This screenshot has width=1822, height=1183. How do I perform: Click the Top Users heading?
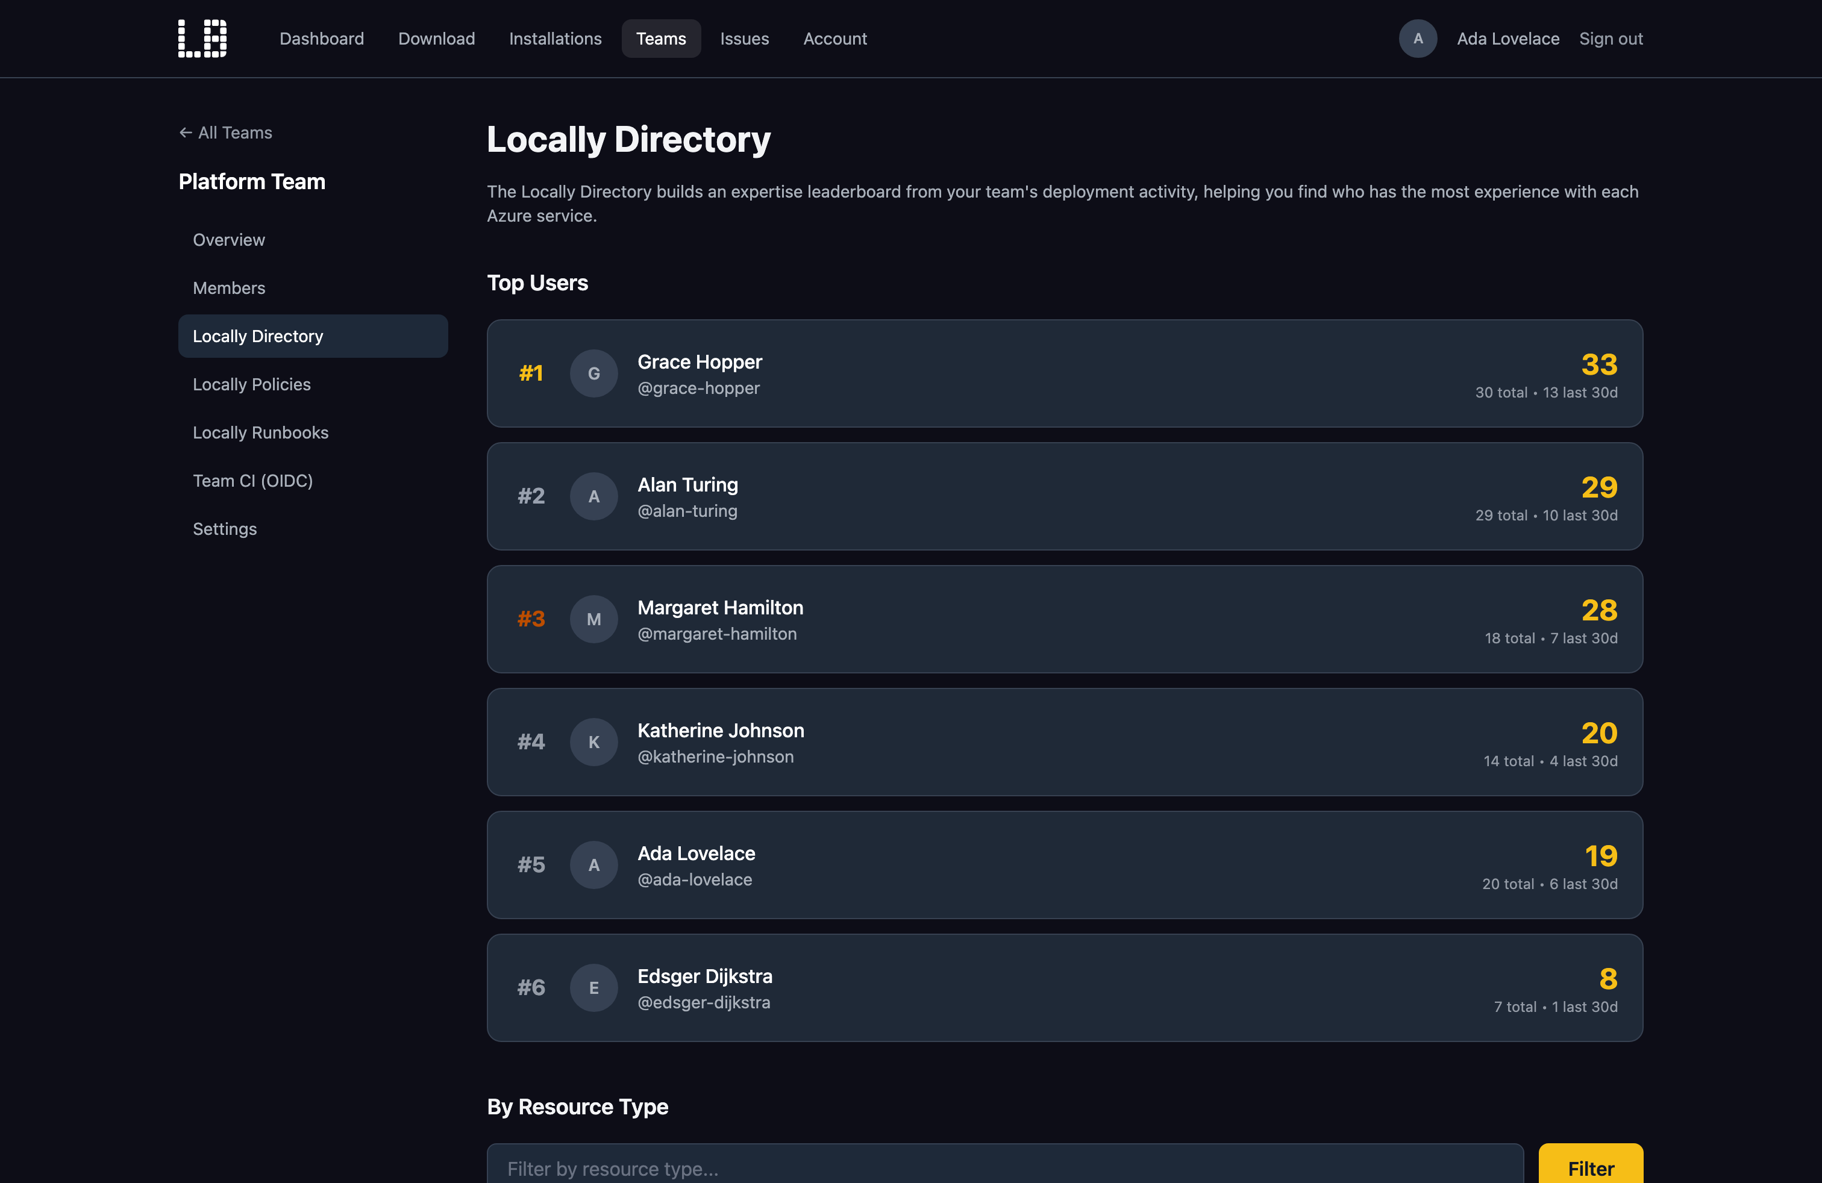pos(537,283)
